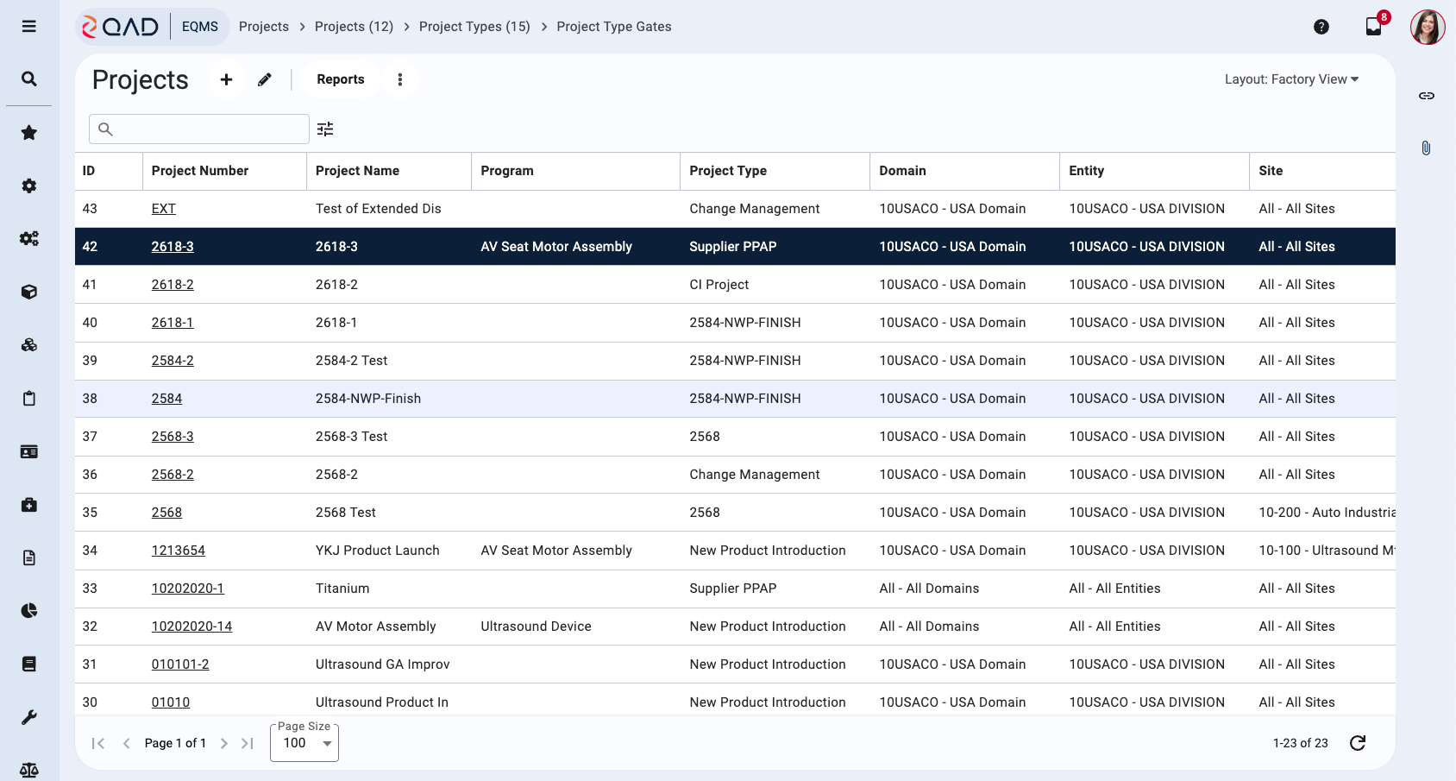
Task: Open attachments paperclip icon
Action: pos(1426,148)
